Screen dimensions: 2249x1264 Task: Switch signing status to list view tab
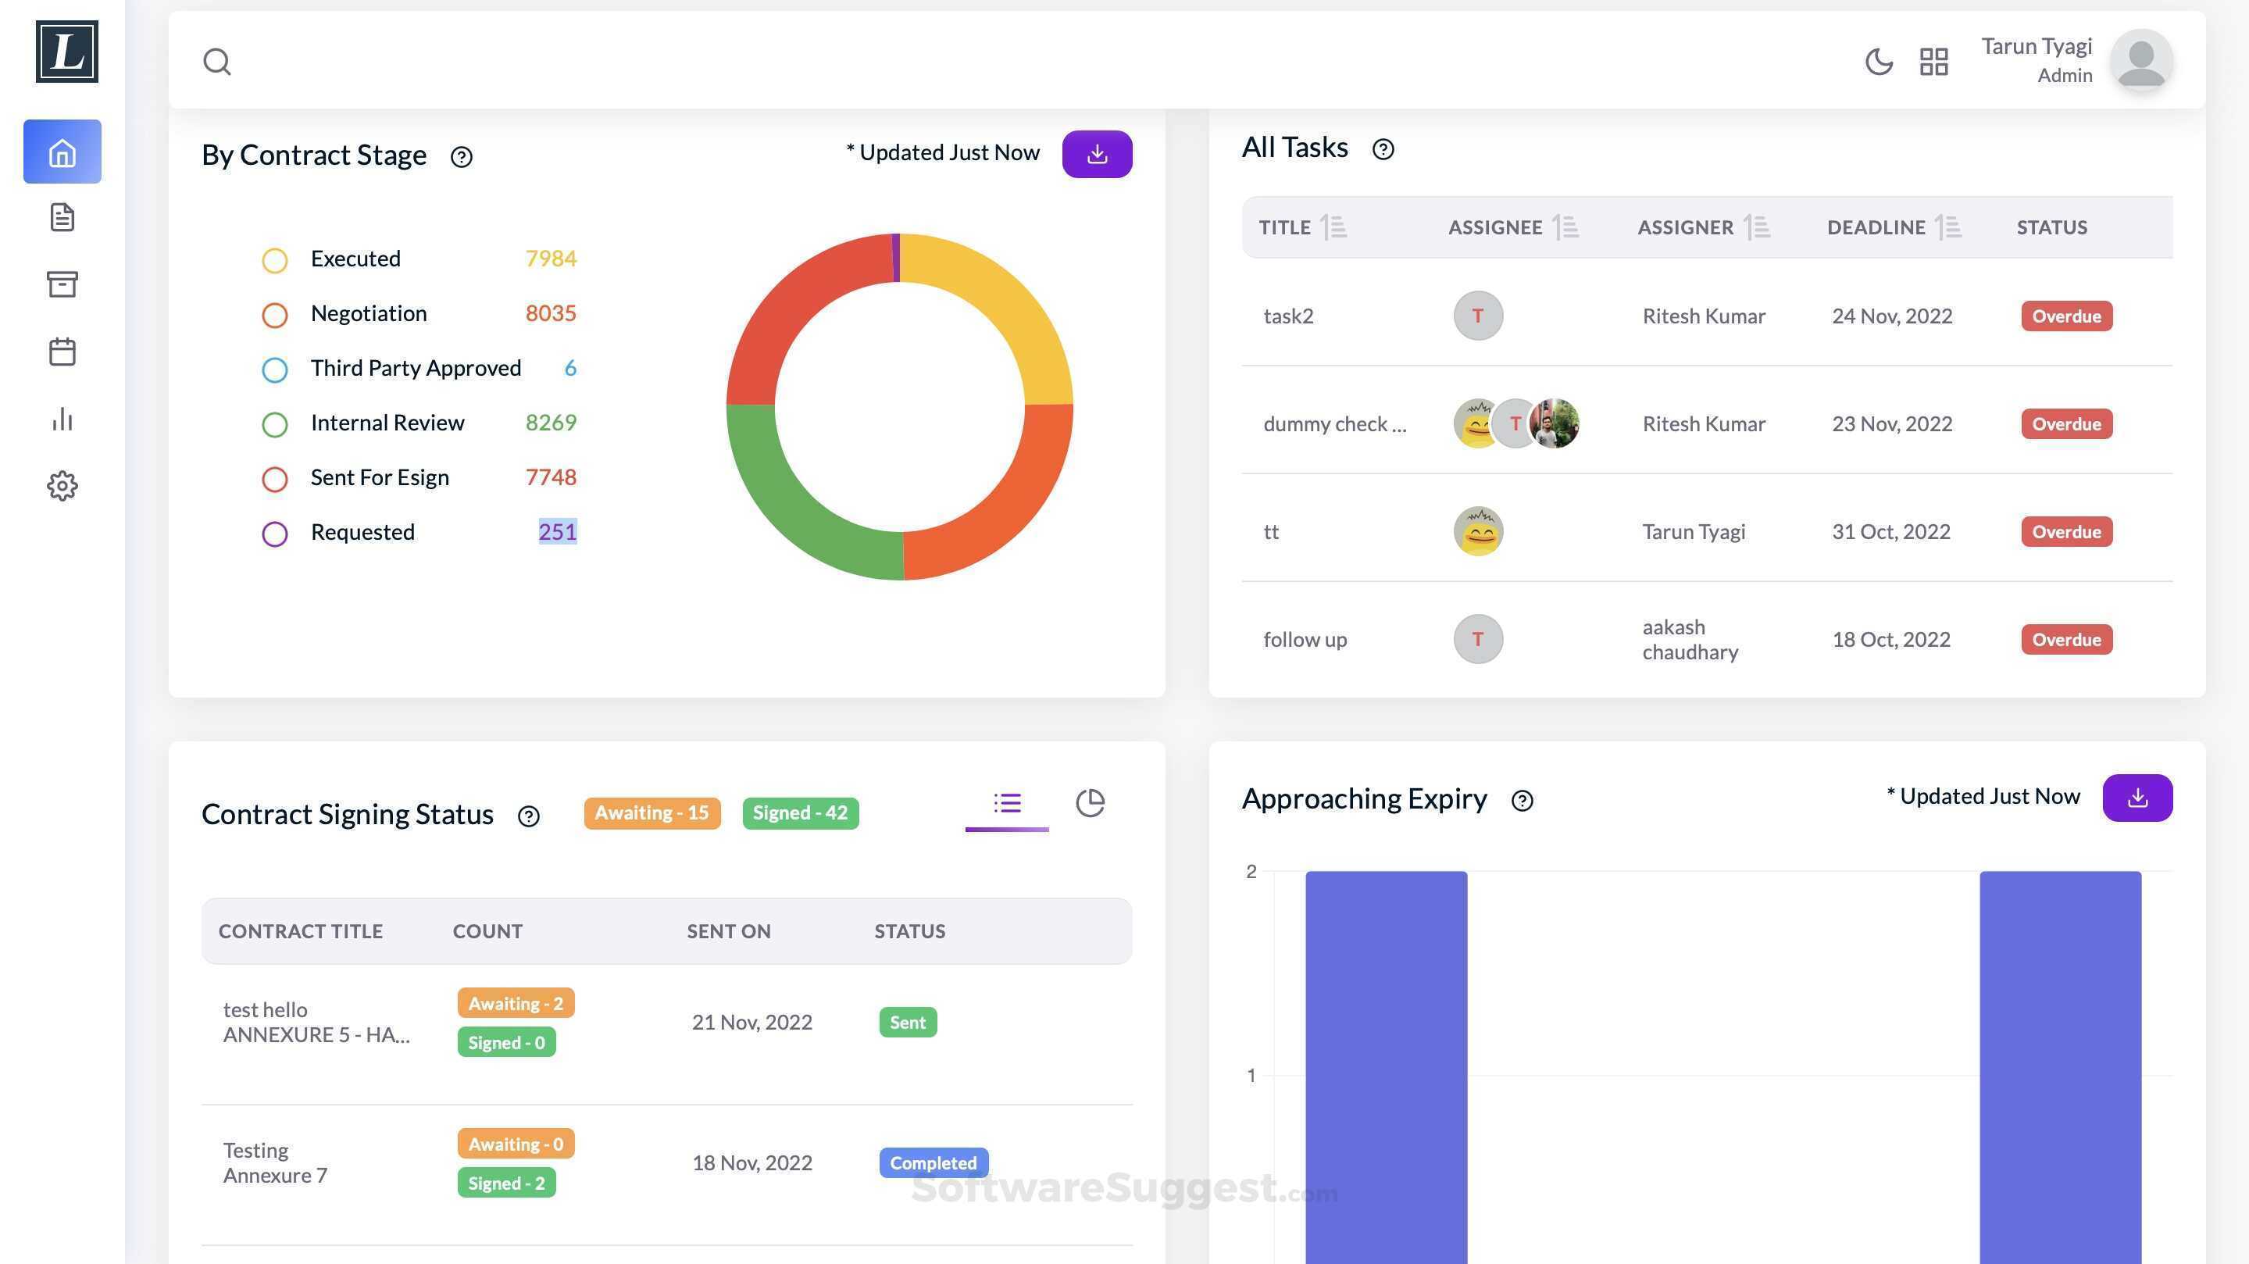(x=1007, y=803)
